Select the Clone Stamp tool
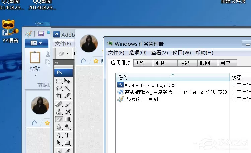 (59, 112)
